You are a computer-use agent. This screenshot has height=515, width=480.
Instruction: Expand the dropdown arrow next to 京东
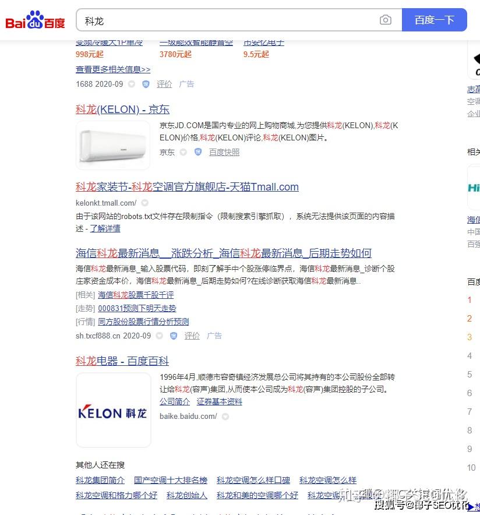point(183,152)
